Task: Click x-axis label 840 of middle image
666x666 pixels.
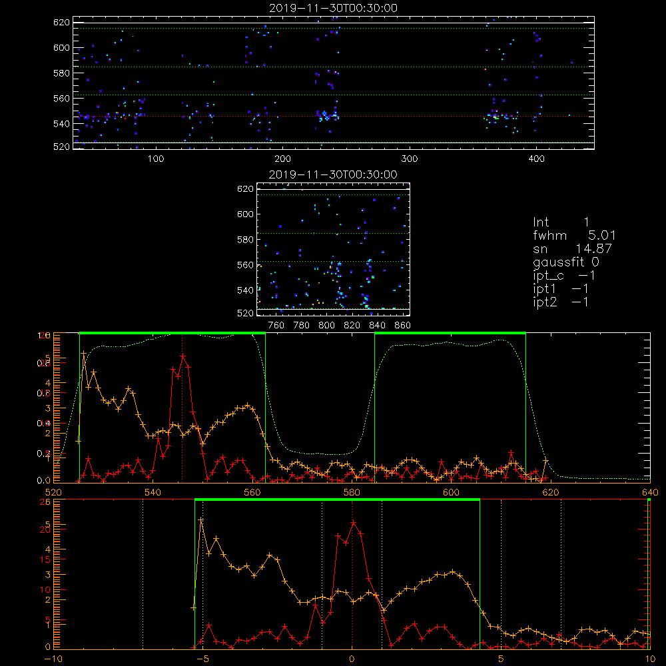Action: click(377, 326)
